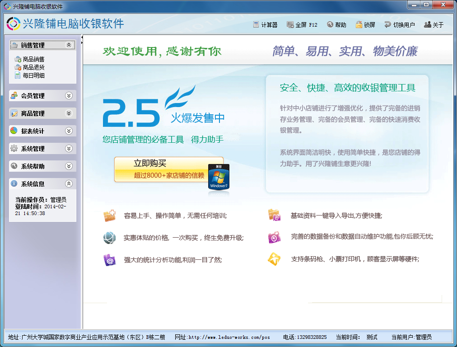The image size is (457, 347).
Task: Click the 登陆时间 2014-02-21 text
Action: 41,210
